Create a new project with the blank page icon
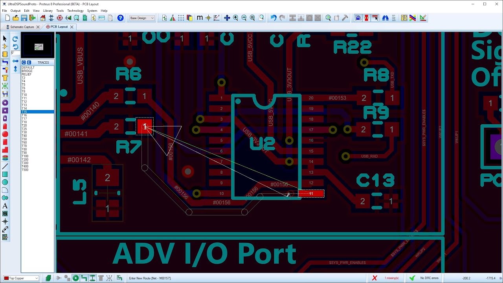 7,18
